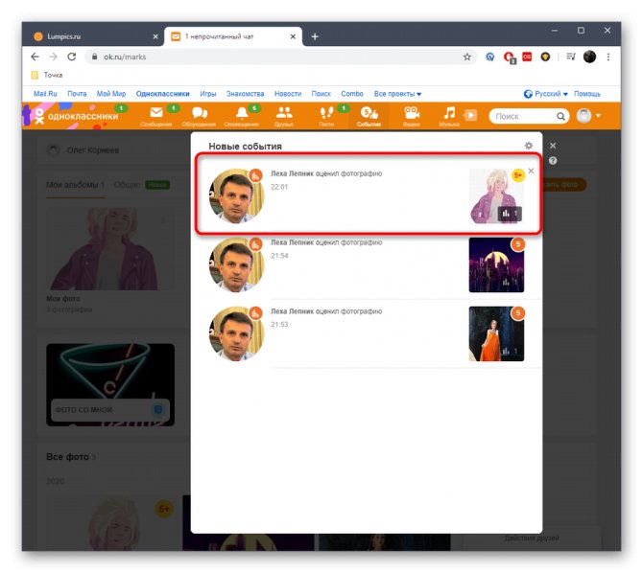Close the New events panel
Viewport: 643px width, 573px height.
pos(553,146)
